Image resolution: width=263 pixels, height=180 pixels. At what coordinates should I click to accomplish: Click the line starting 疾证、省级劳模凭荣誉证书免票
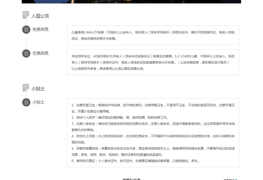[x=94, y=39]
